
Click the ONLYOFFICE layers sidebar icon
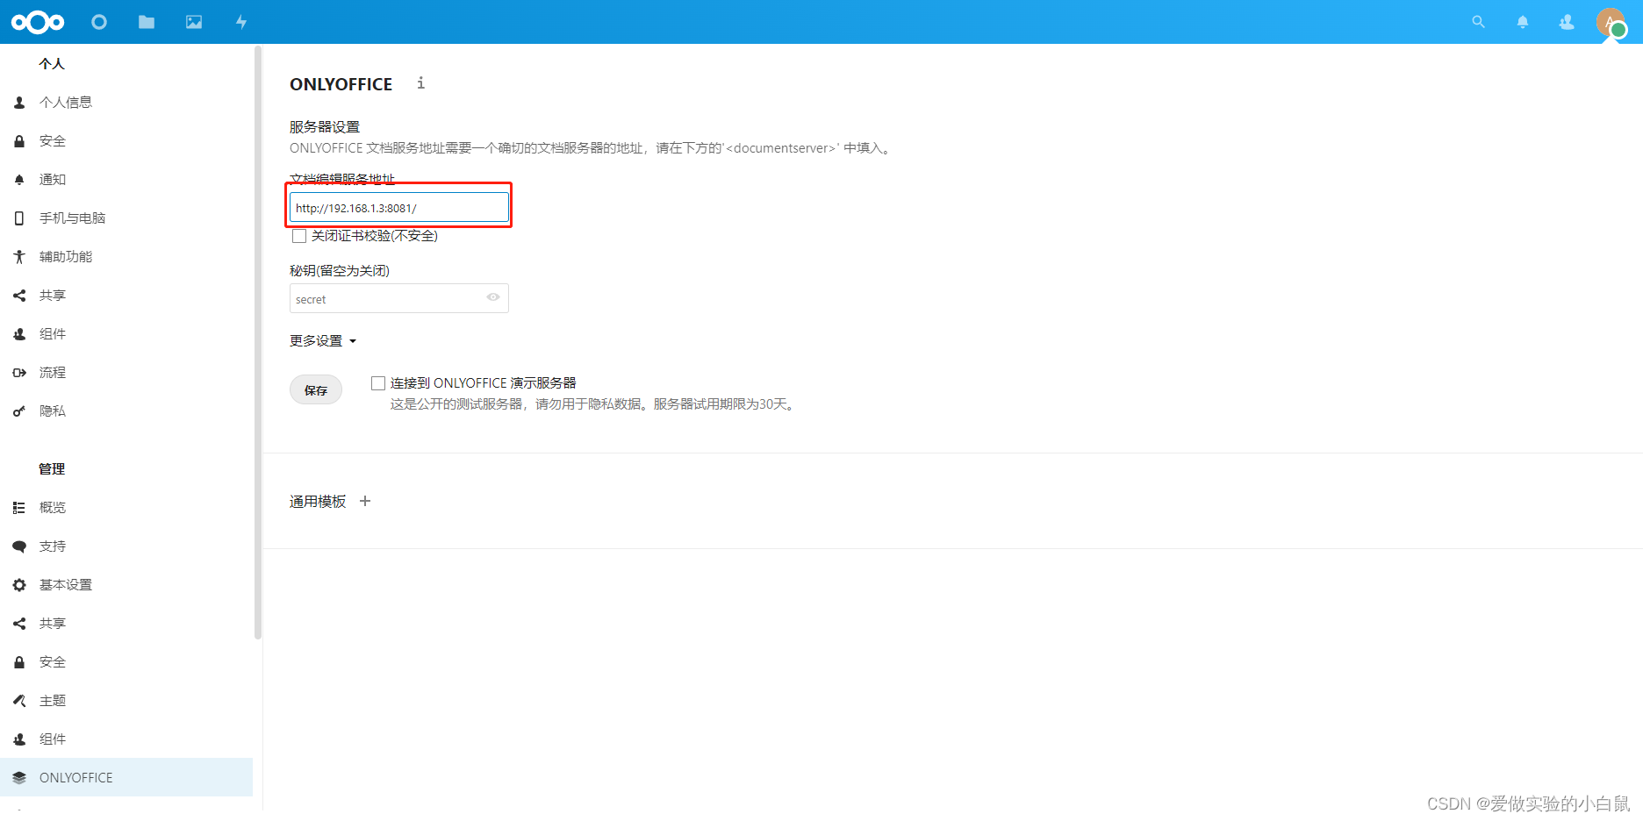click(x=19, y=778)
